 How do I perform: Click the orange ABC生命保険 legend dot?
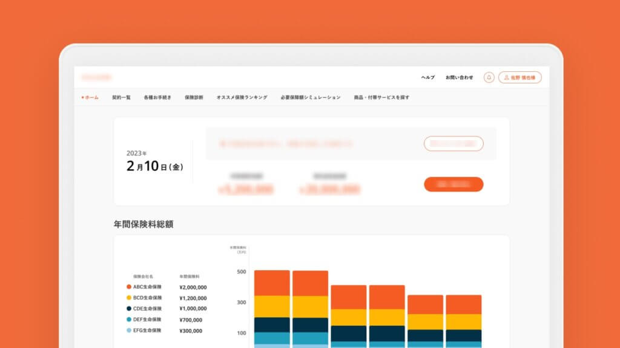[129, 287]
